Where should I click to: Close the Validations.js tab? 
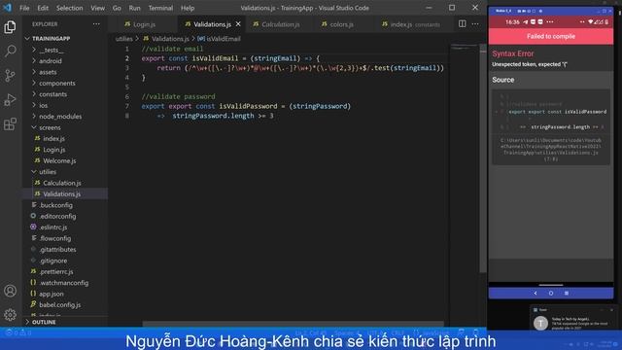click(x=238, y=24)
